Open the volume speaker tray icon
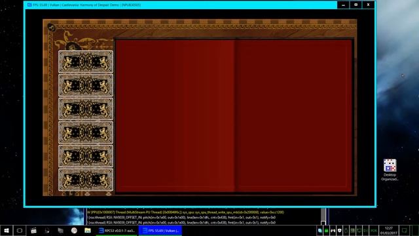This screenshot has width=419, height=236. click(x=365, y=231)
